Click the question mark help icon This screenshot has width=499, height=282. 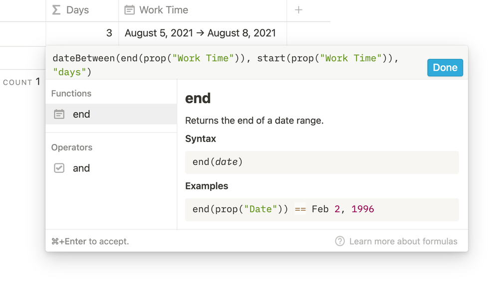[x=340, y=241]
